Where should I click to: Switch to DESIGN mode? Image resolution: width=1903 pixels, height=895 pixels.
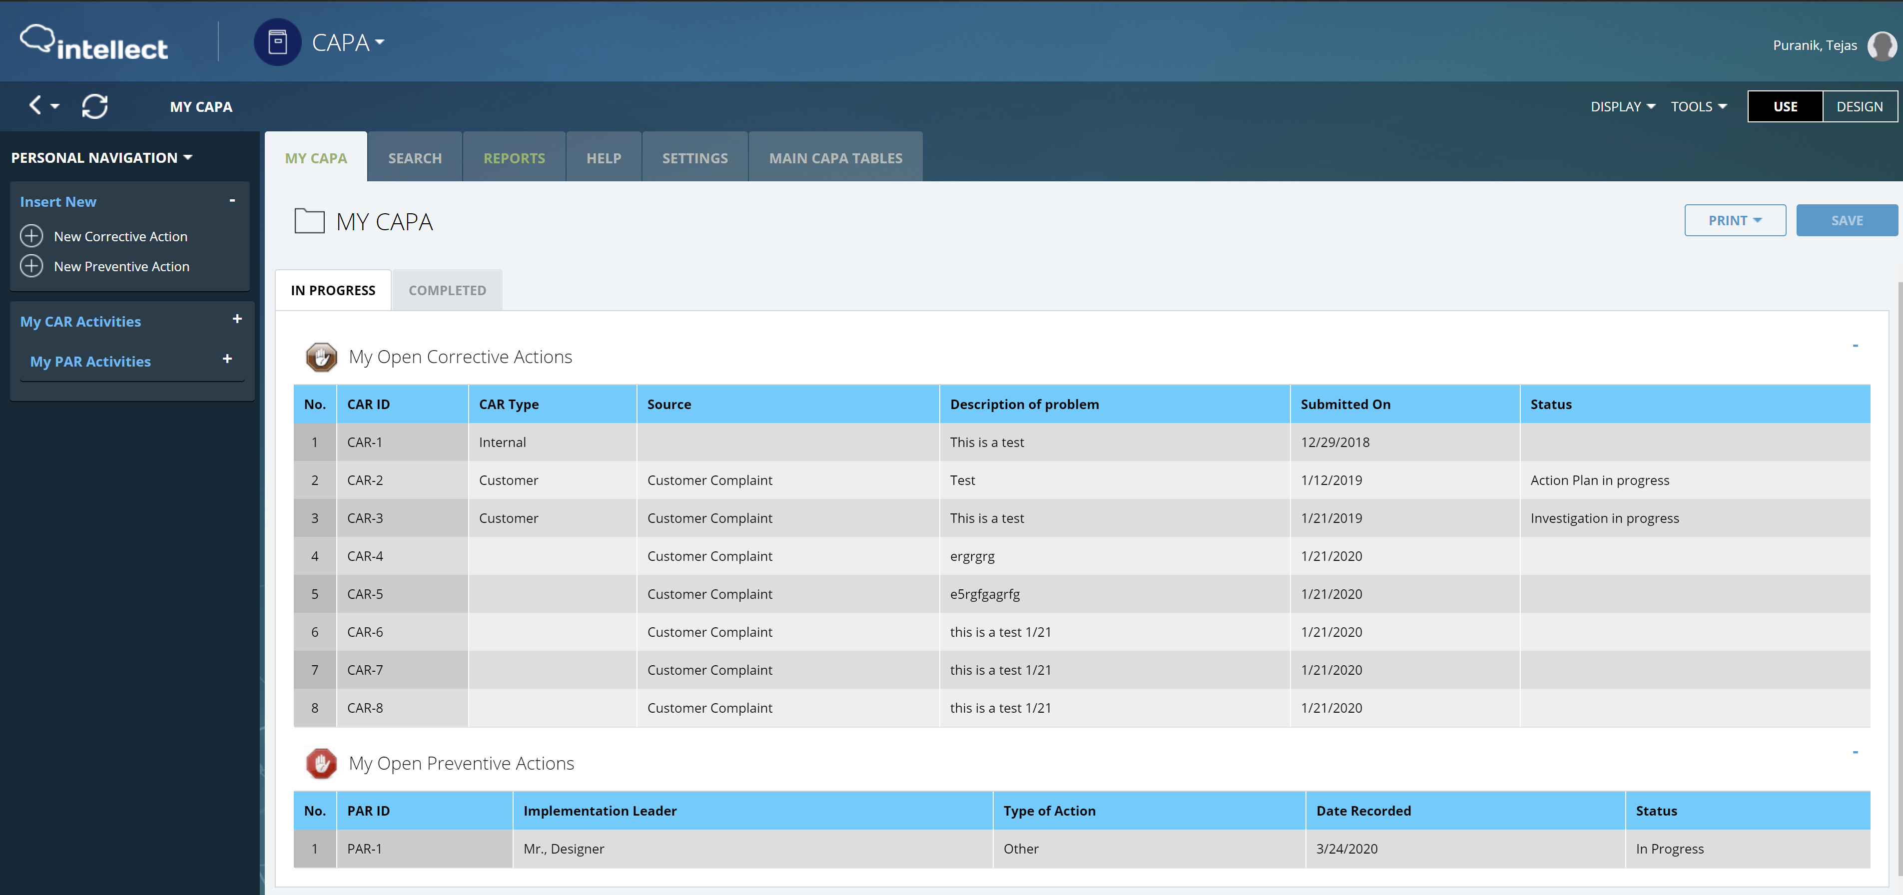(x=1859, y=106)
